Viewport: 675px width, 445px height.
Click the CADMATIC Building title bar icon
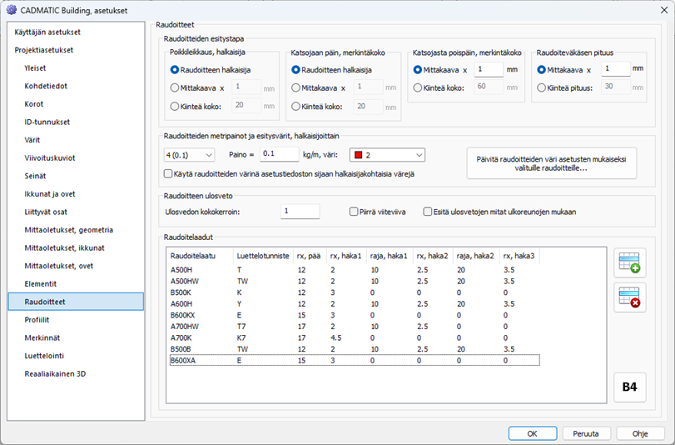click(x=11, y=9)
